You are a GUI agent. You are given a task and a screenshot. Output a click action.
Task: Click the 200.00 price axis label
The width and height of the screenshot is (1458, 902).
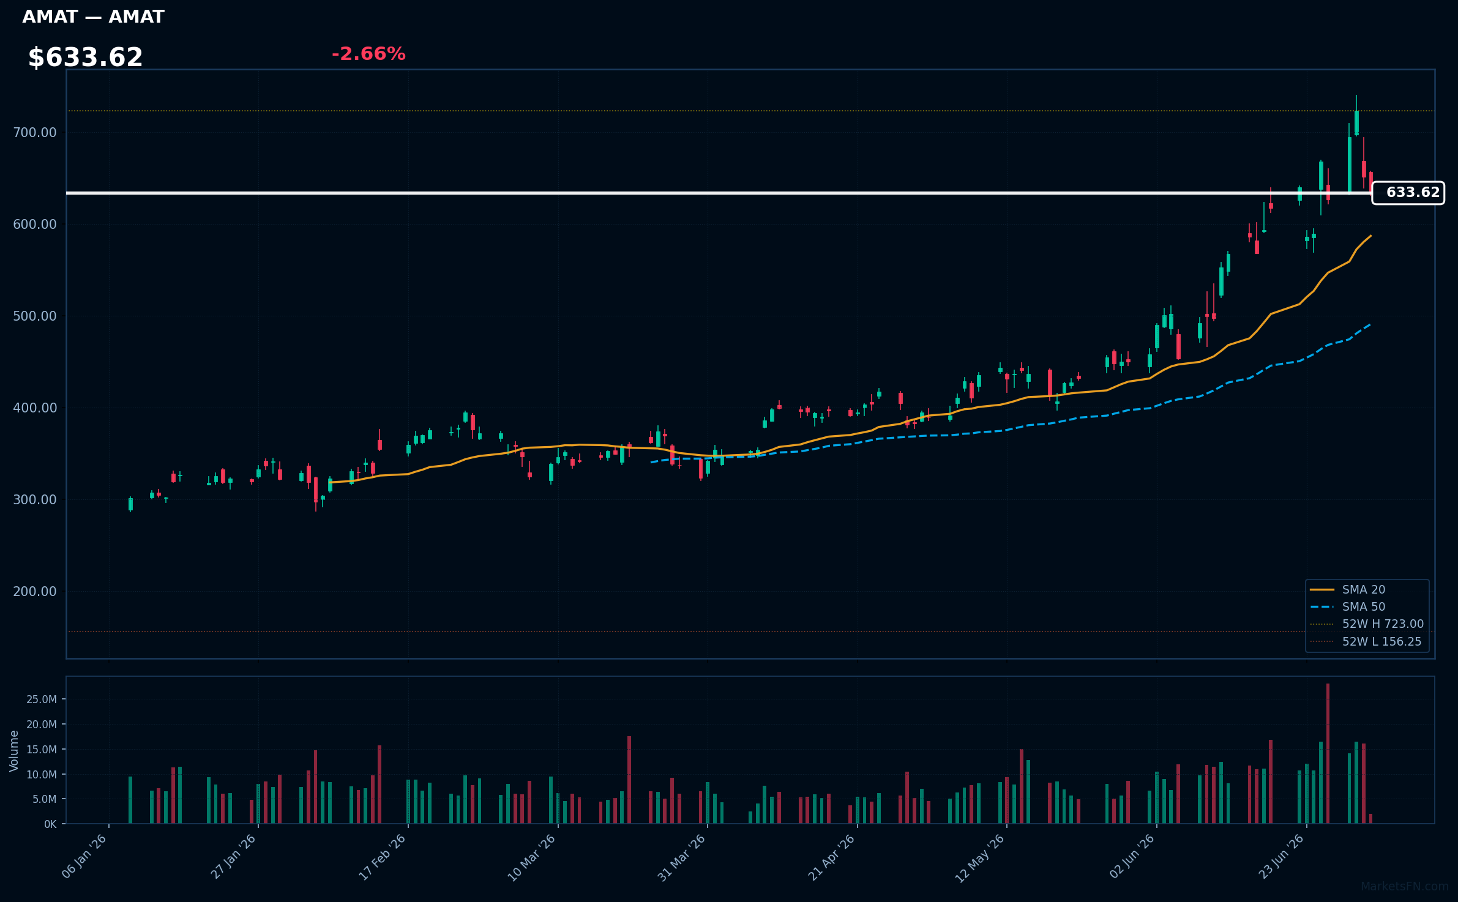(x=35, y=591)
